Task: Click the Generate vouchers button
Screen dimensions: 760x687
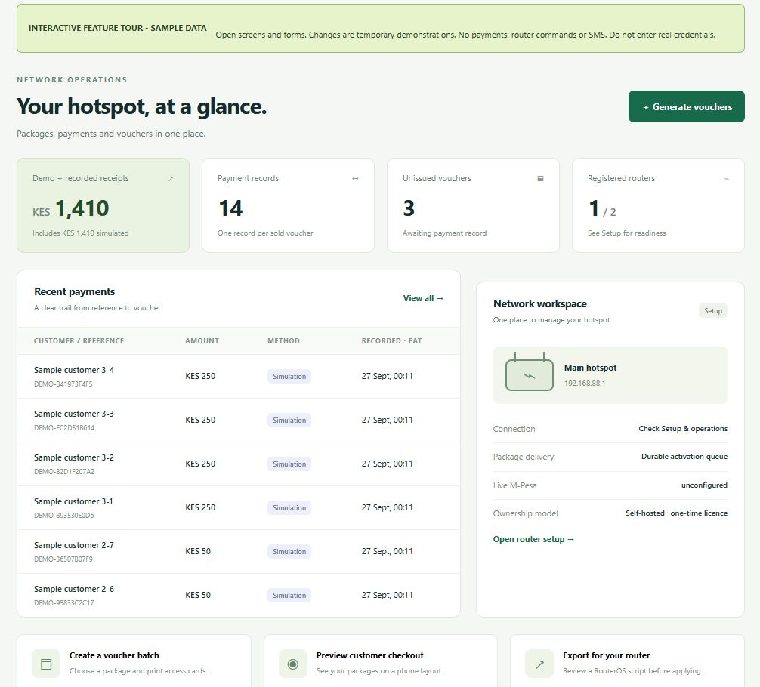Action: click(x=686, y=106)
